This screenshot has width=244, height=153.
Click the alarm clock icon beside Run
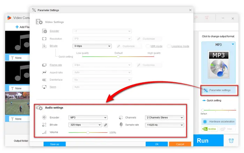pos(231,140)
